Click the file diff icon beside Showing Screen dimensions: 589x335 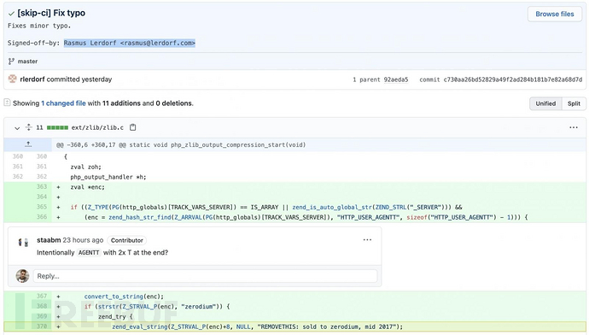(7, 103)
